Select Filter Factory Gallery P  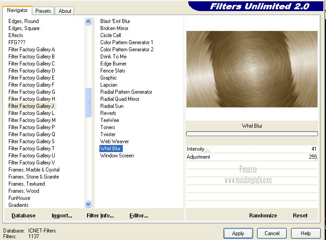point(32,127)
